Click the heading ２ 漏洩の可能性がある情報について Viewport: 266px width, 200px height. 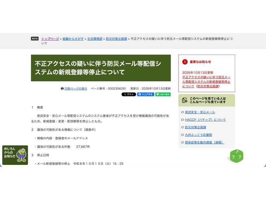point(64,130)
